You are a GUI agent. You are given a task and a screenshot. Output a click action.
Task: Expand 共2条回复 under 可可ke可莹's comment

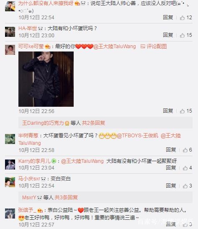[x=93, y=123]
